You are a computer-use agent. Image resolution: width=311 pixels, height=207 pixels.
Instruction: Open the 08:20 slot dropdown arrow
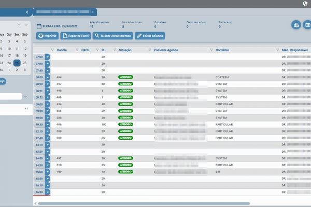48,84
